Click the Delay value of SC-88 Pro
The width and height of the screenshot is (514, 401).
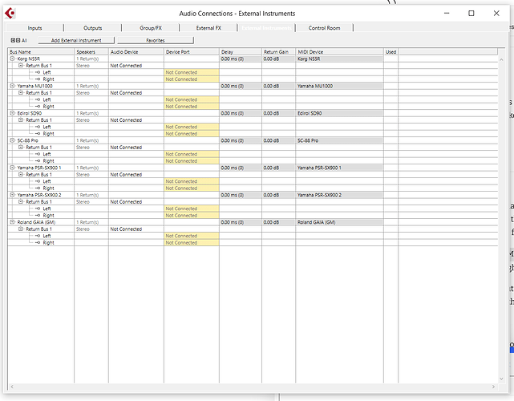pos(241,140)
